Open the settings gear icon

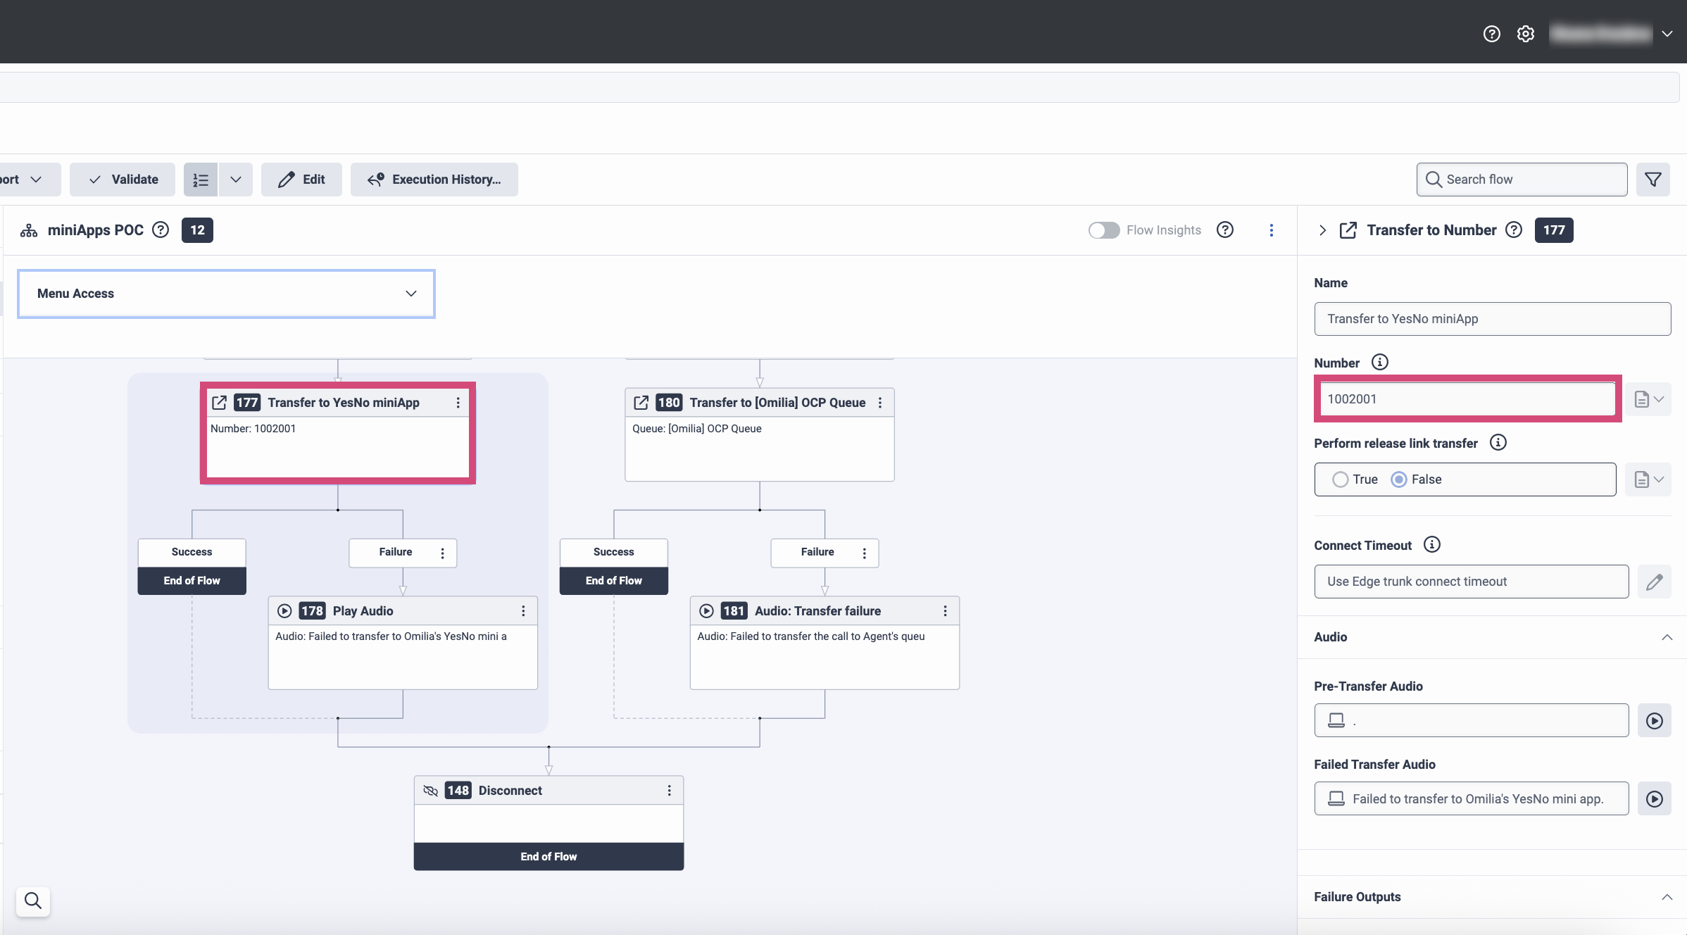tap(1525, 34)
